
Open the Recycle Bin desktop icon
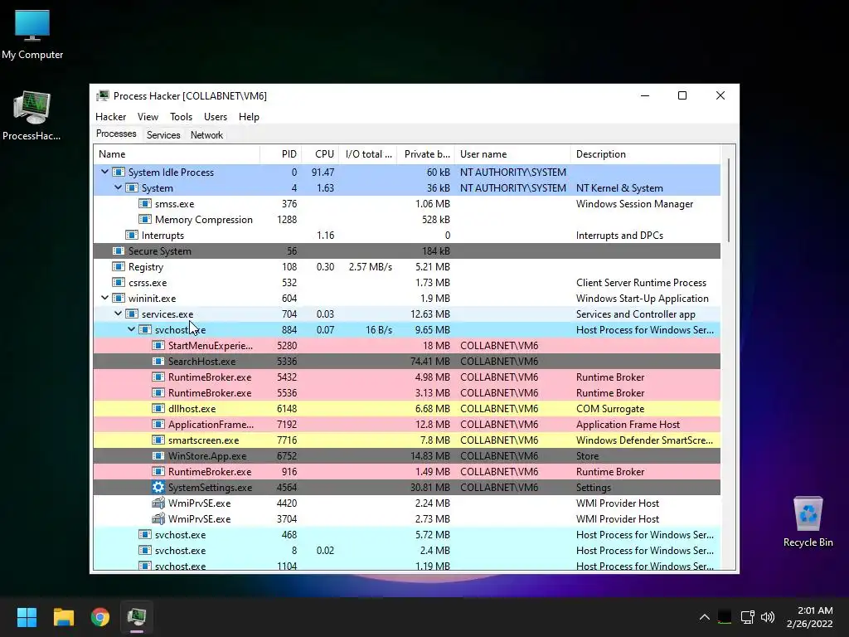pyautogui.click(x=808, y=522)
